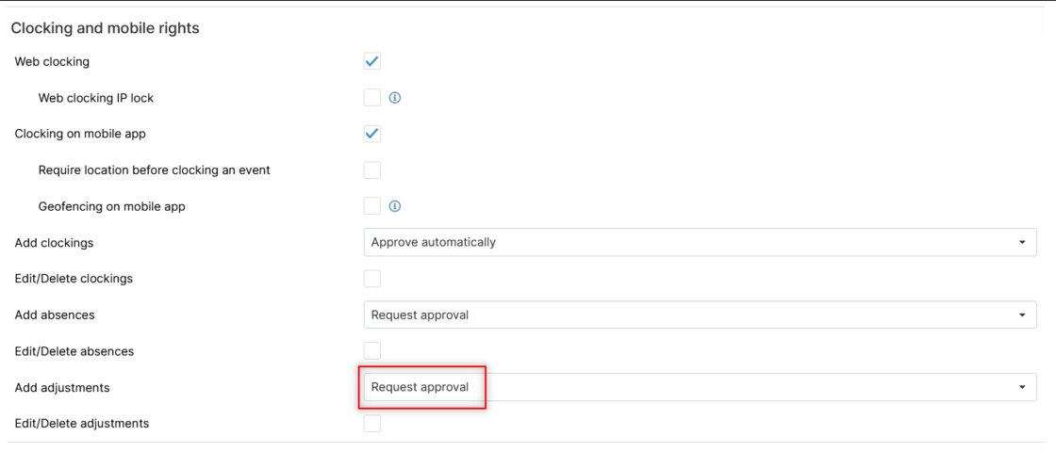This screenshot has width=1056, height=452.
Task: Select the Add absences label text
Action: 55,315
